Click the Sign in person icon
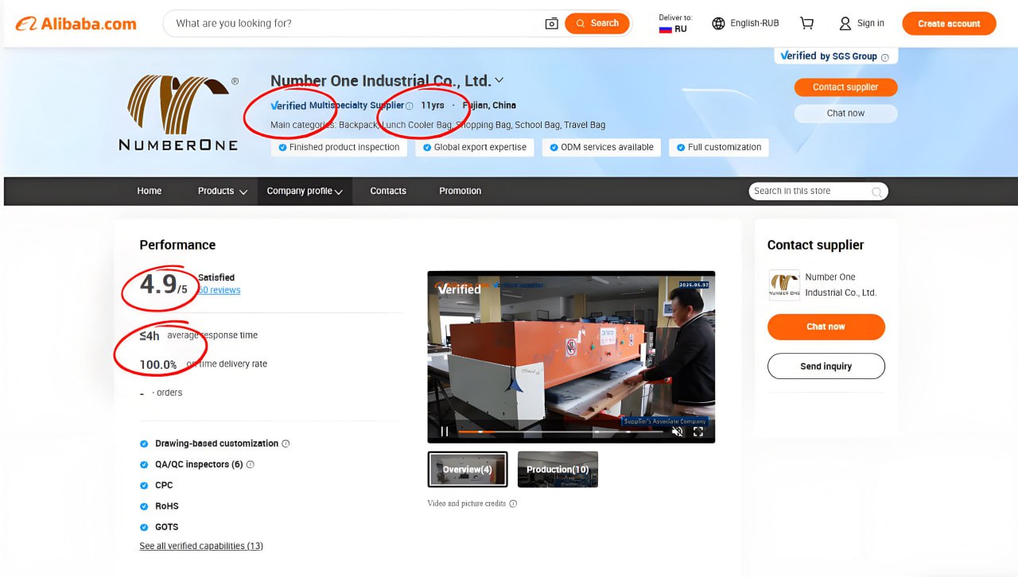Screen dimensions: 1018x577 tap(844, 23)
